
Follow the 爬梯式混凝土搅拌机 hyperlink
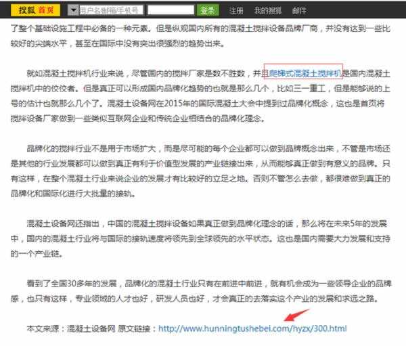click(x=302, y=72)
